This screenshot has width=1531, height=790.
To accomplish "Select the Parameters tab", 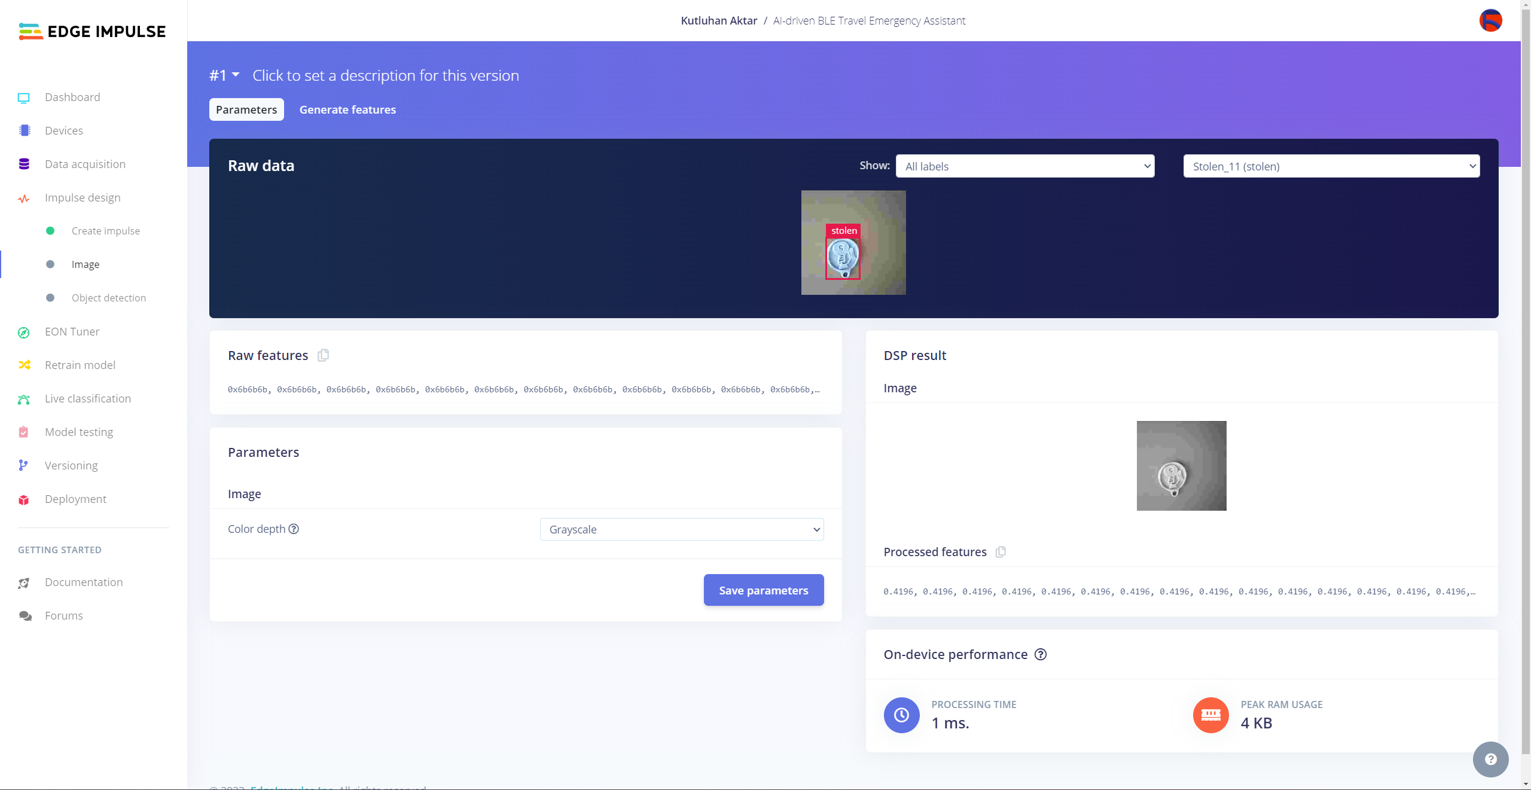I will [x=246, y=109].
